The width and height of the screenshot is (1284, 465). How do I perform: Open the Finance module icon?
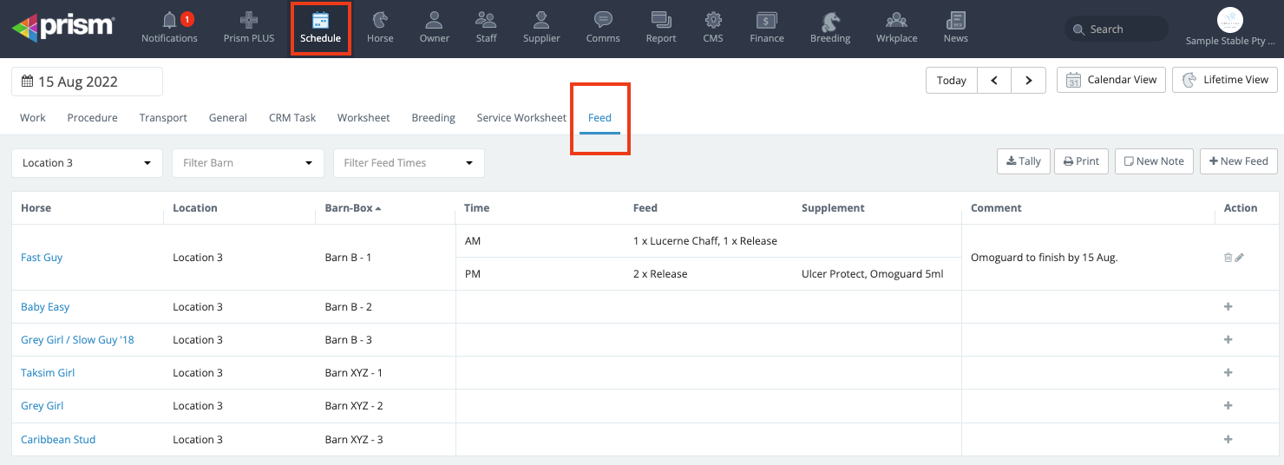[x=766, y=21]
